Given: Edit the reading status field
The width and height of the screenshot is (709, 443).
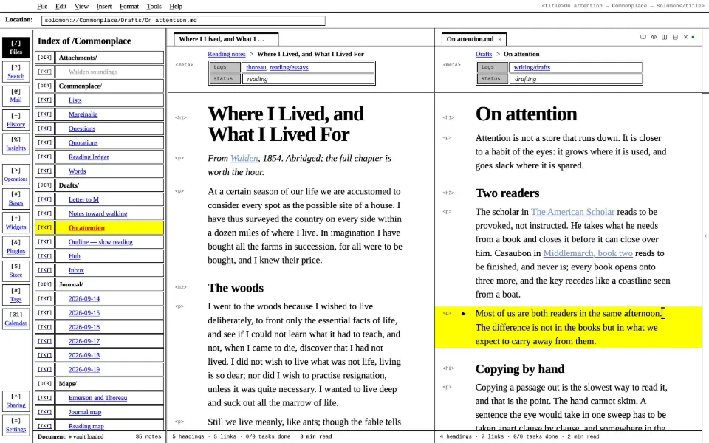Looking at the screenshot, I should 309,79.
